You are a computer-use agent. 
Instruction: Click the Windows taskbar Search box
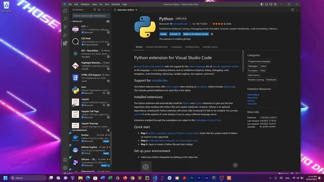28,178
